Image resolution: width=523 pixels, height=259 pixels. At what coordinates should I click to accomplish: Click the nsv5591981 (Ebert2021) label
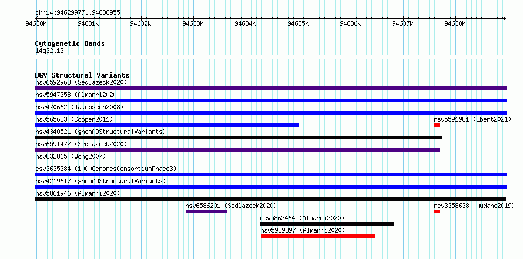[472, 119]
